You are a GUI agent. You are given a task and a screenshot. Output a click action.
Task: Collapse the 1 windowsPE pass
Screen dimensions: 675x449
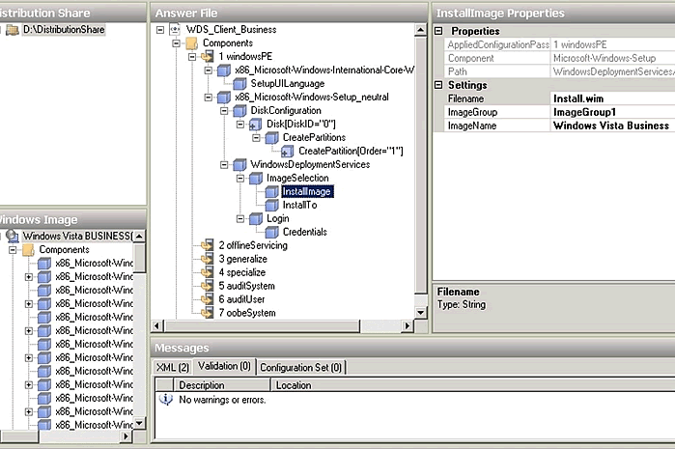[192, 56]
